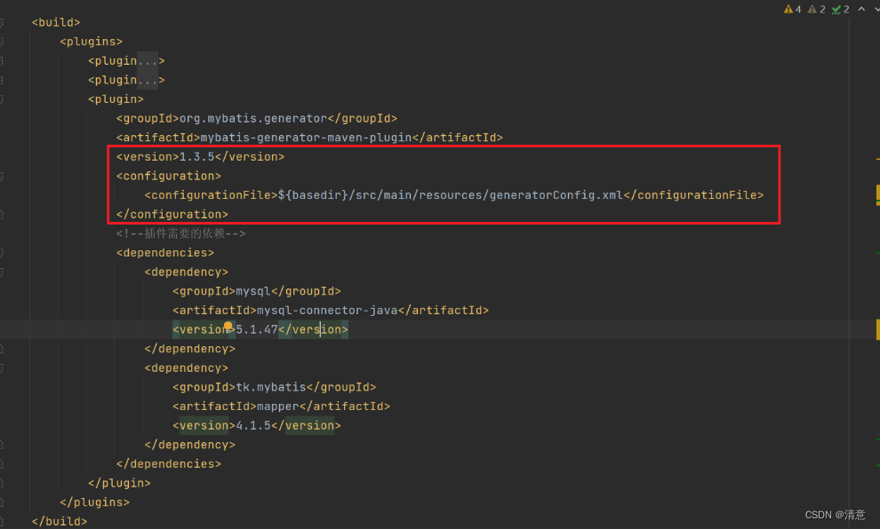880x529 pixels.
Task: Click the green typo check indicator showing 2
Action: pyautogui.click(x=840, y=9)
